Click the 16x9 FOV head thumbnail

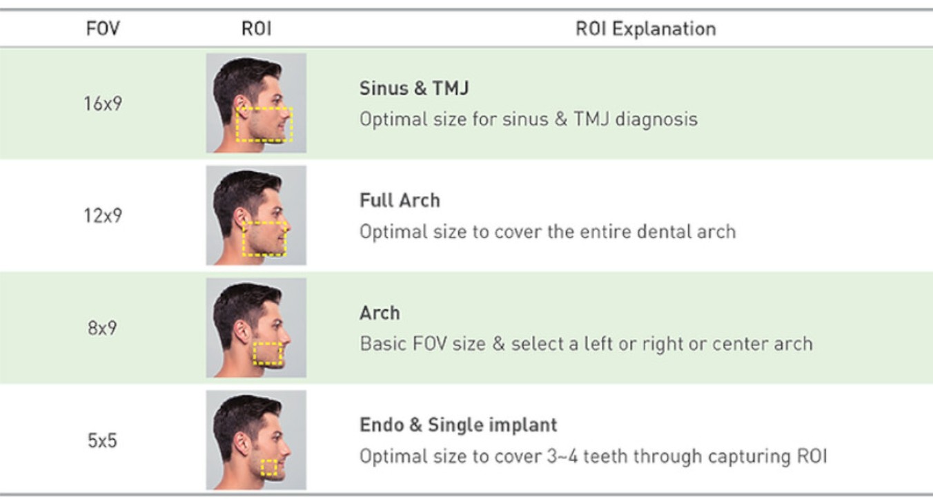[x=255, y=103]
